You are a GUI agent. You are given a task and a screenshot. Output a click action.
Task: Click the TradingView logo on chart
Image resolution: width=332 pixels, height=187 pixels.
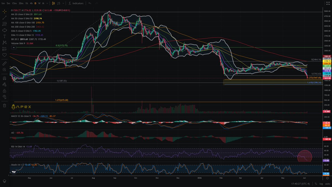pos(13,172)
